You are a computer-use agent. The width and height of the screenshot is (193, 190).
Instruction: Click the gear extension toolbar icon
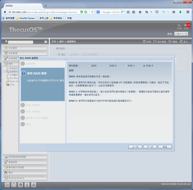[174, 12]
